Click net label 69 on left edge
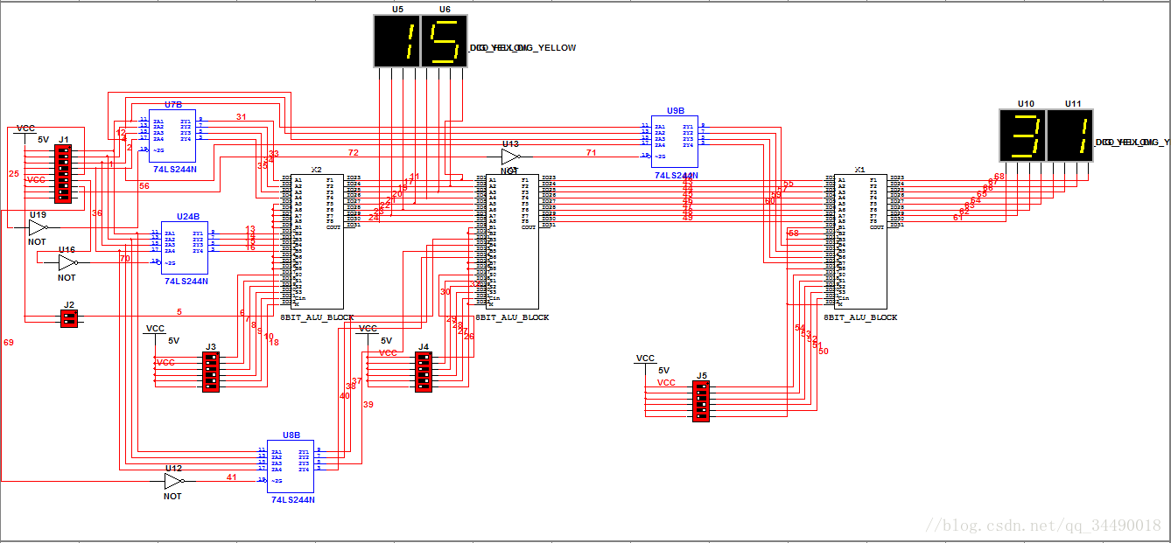This screenshot has height=543, width=1171. 9,342
